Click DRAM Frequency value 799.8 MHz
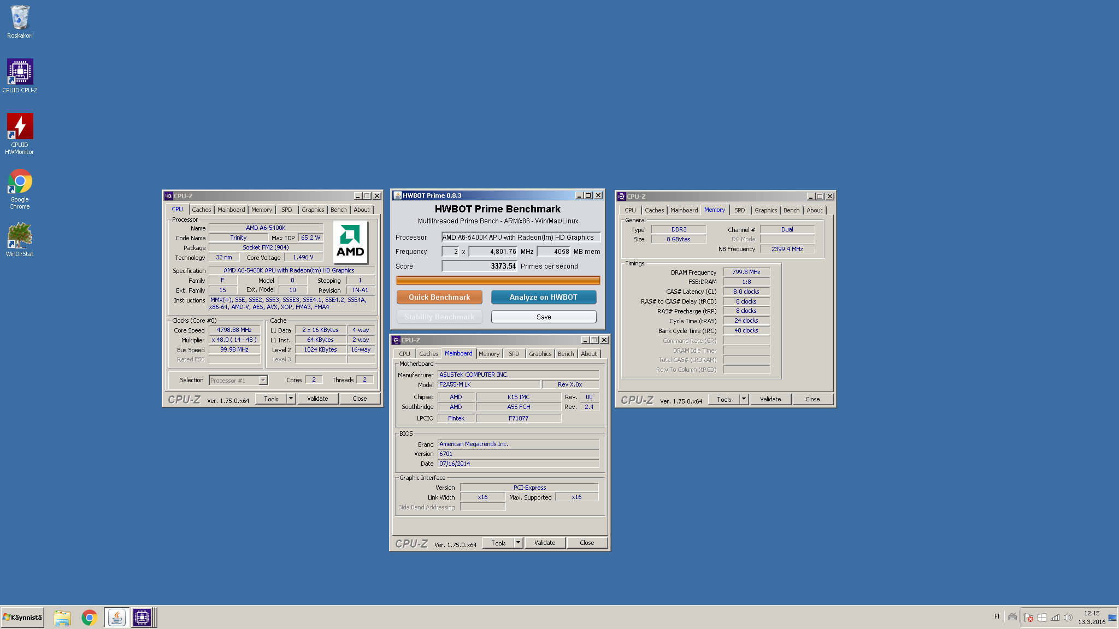The width and height of the screenshot is (1119, 629). pyautogui.click(x=746, y=272)
